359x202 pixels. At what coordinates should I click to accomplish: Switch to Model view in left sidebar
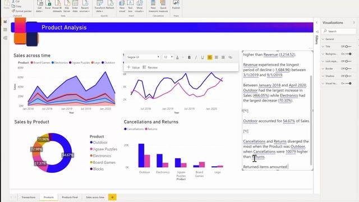point(5,38)
